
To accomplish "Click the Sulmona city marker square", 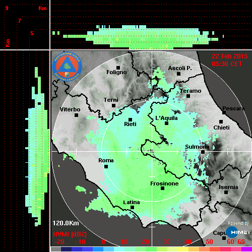I will point(203,152).
